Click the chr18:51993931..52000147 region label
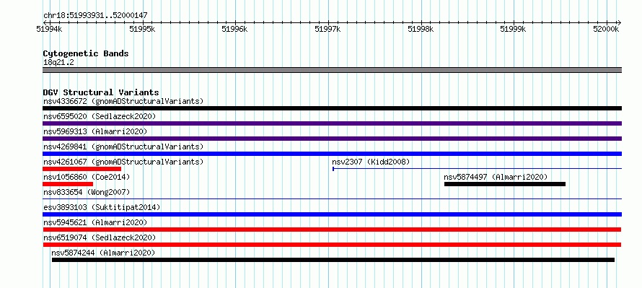The width and height of the screenshot is (642, 288). pos(95,16)
